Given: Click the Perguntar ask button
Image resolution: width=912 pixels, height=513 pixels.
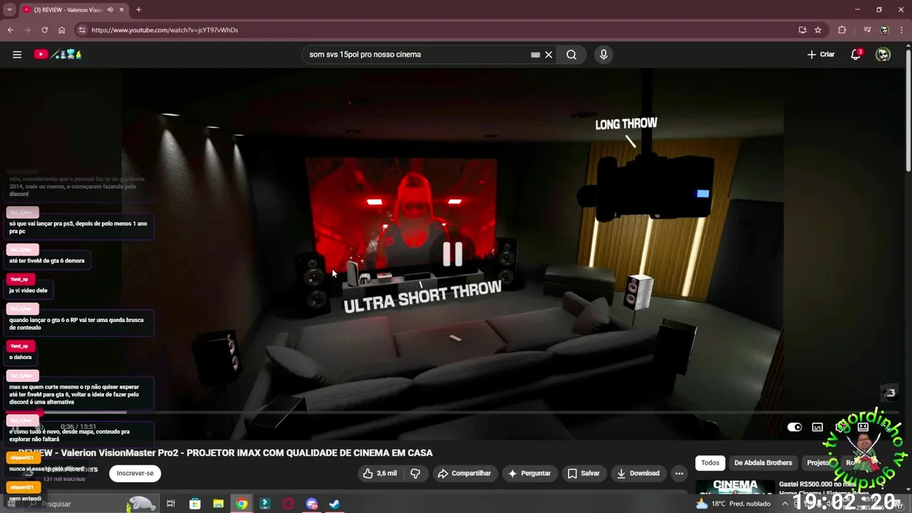Looking at the screenshot, I should coord(529,473).
